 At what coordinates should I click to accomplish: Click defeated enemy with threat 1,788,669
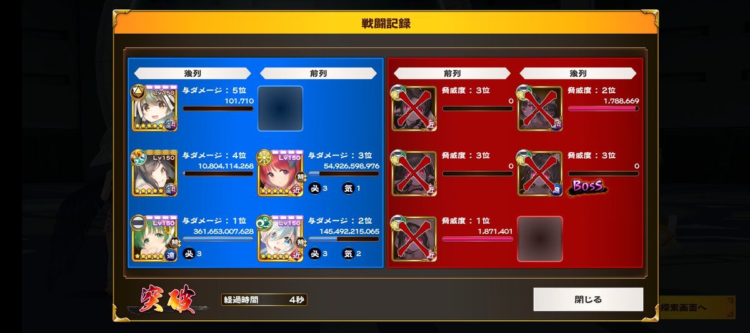[540, 109]
